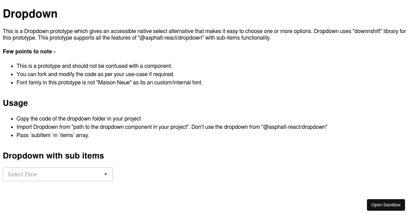Open the Select Zone dropdown
The height and width of the screenshot is (217, 413).
point(58,174)
